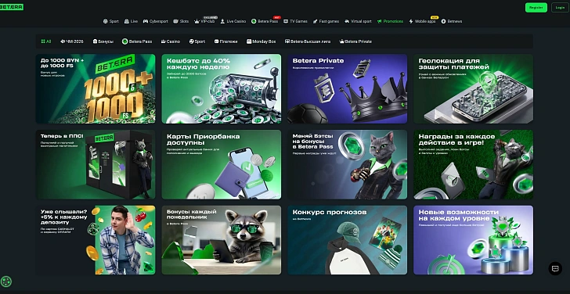This screenshot has width=570, height=294.
Task: Open Betnews in top navigation
Action: 452,21
